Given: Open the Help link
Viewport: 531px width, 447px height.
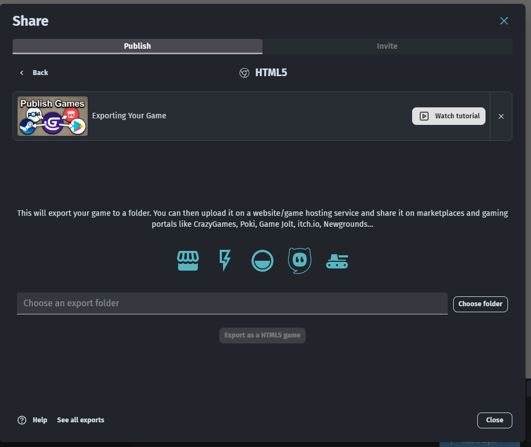Looking at the screenshot, I should (x=39, y=420).
